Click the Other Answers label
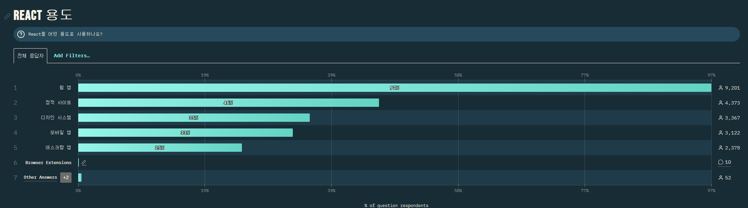Viewport: 748px width, 208px height. tap(40, 177)
